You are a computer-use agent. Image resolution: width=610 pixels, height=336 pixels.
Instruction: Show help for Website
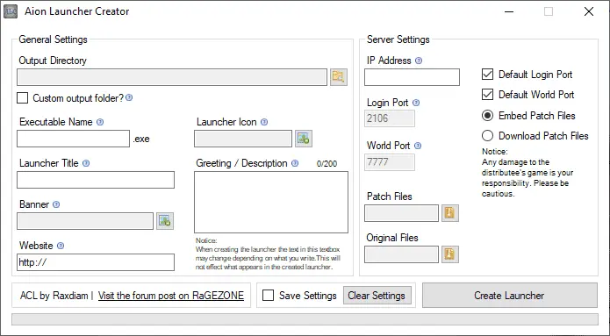pos(61,246)
